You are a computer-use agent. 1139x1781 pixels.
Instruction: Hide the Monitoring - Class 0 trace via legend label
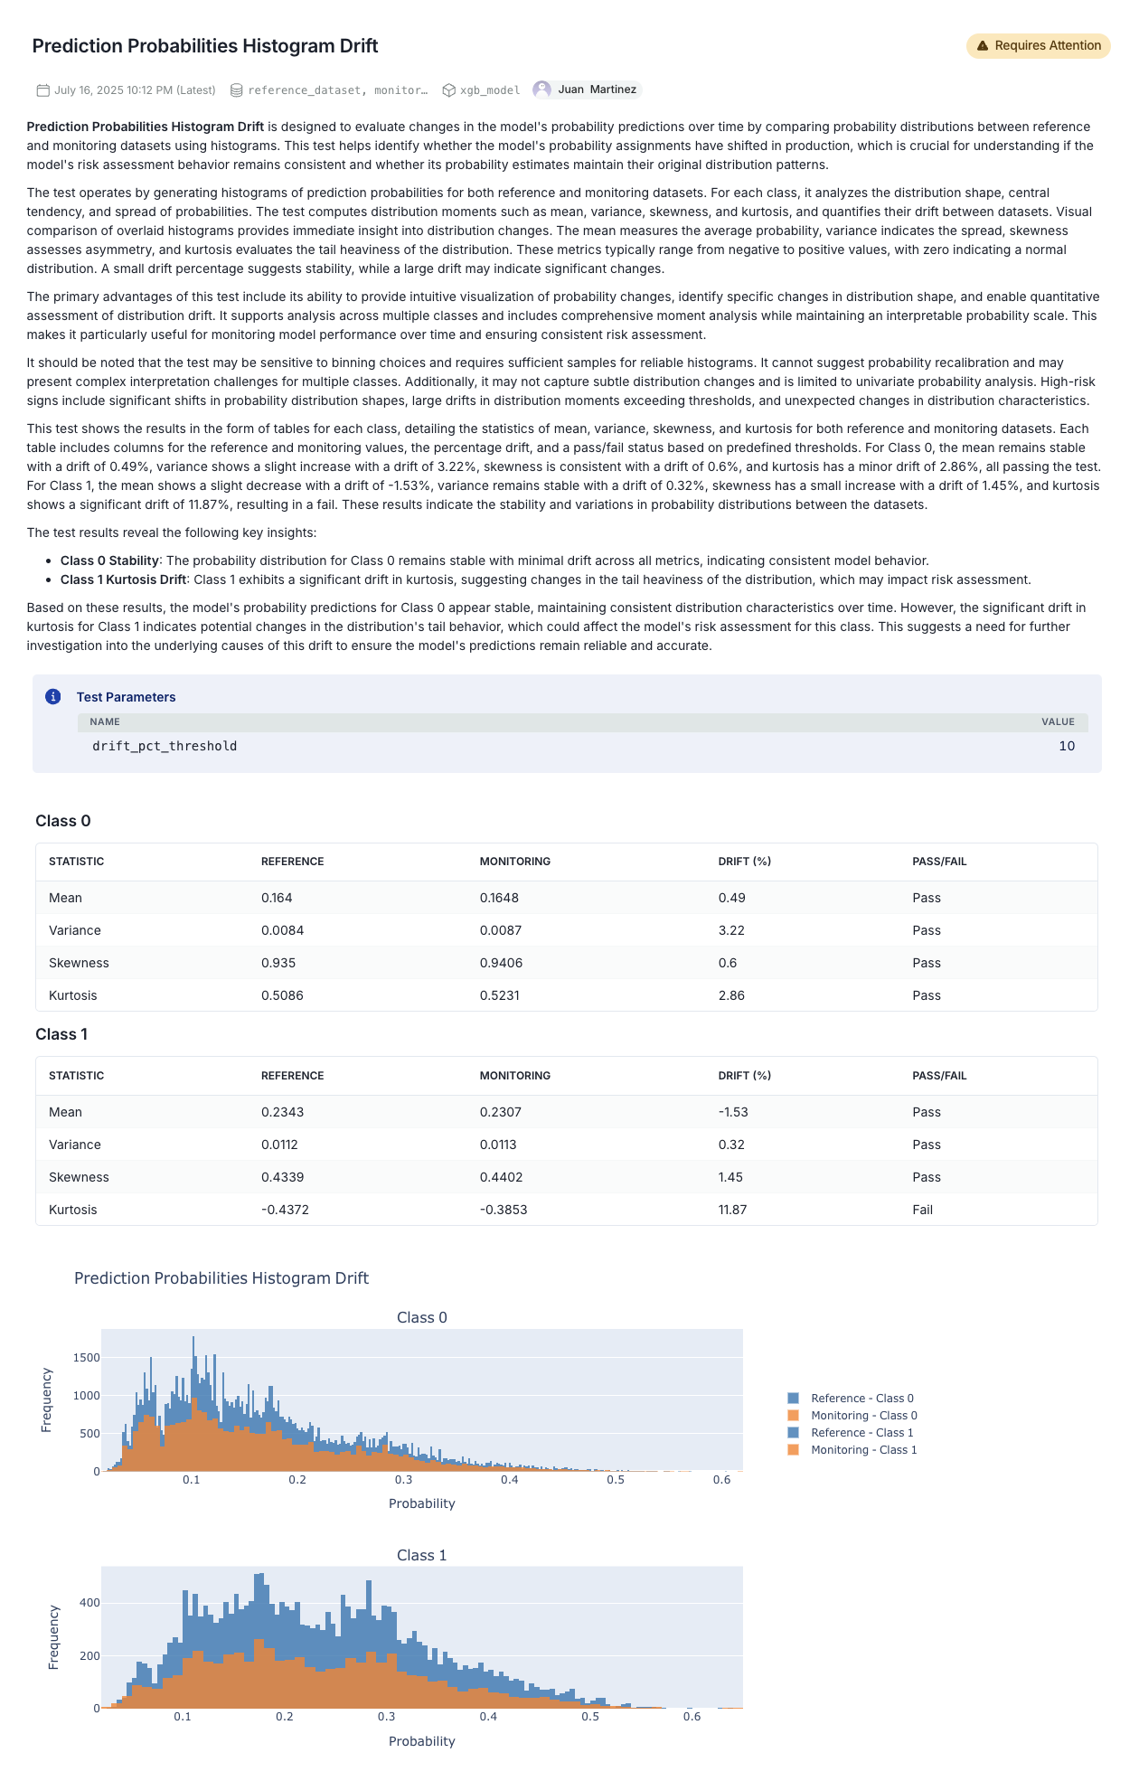click(863, 1416)
